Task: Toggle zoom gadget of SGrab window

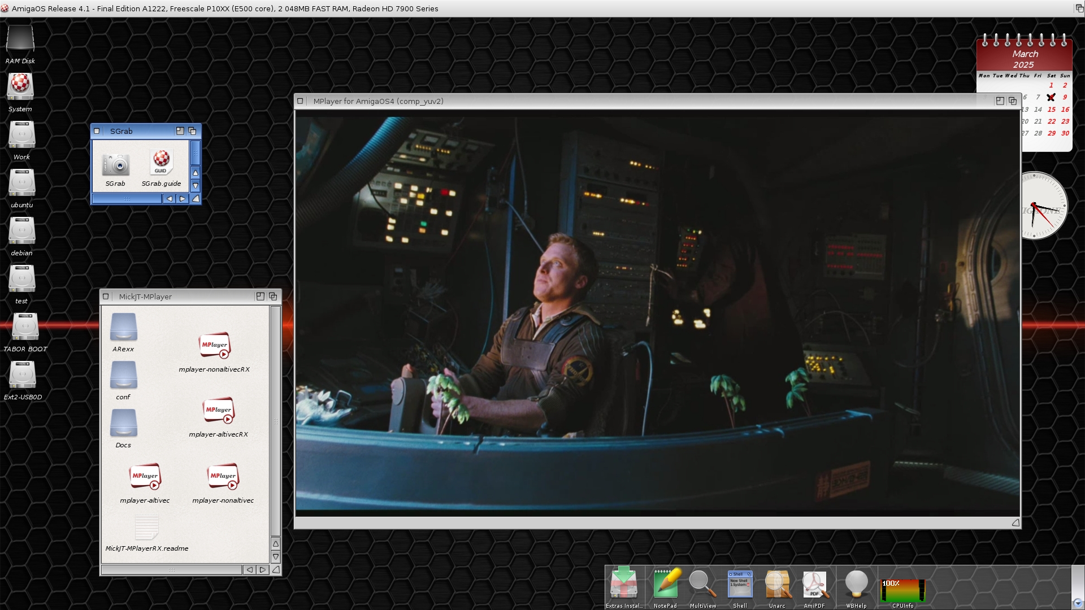Action: [180, 131]
